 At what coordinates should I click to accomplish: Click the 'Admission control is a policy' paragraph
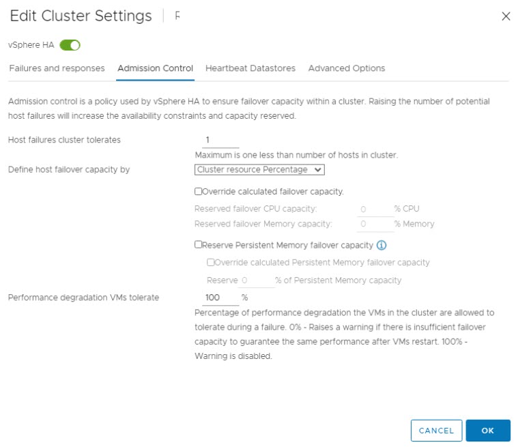(x=248, y=109)
